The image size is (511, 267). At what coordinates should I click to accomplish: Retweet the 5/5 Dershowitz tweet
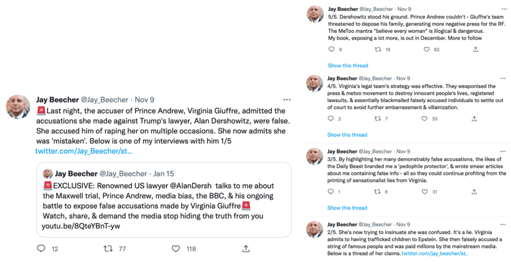pyautogui.click(x=378, y=49)
